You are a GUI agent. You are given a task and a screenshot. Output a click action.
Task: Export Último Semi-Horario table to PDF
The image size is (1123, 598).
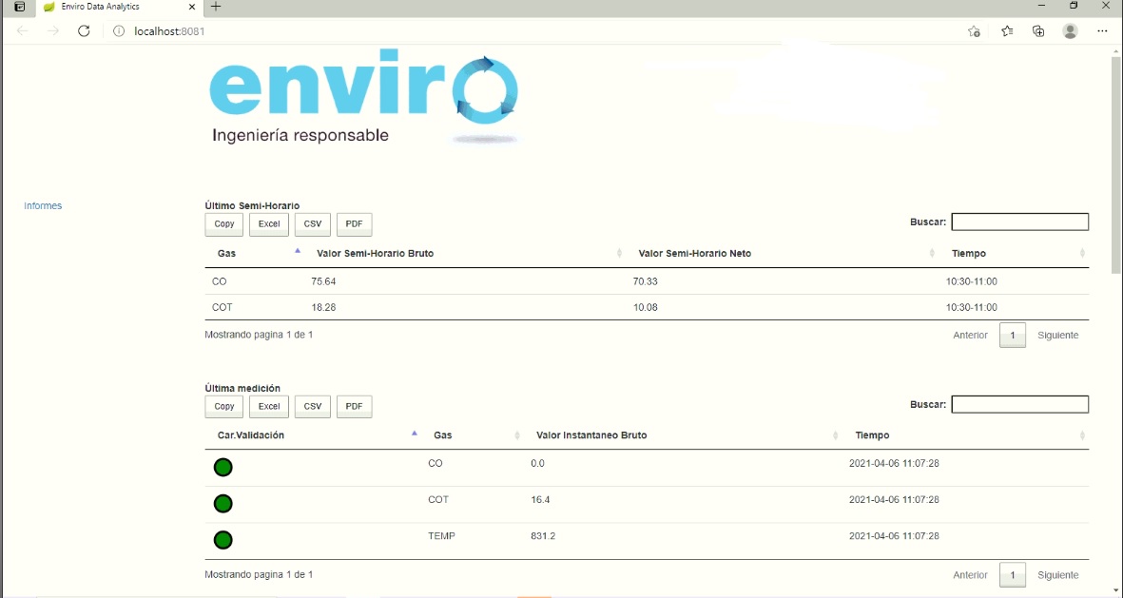[354, 224]
